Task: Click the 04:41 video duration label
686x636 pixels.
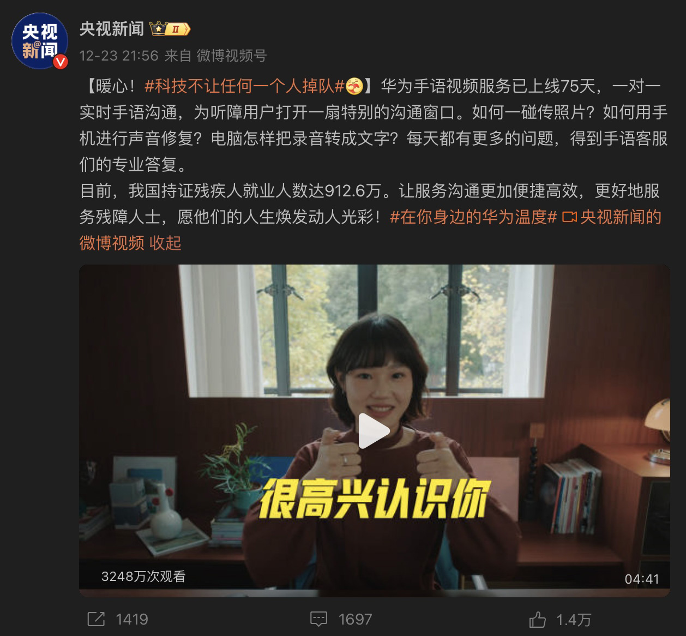Action: pos(642,579)
